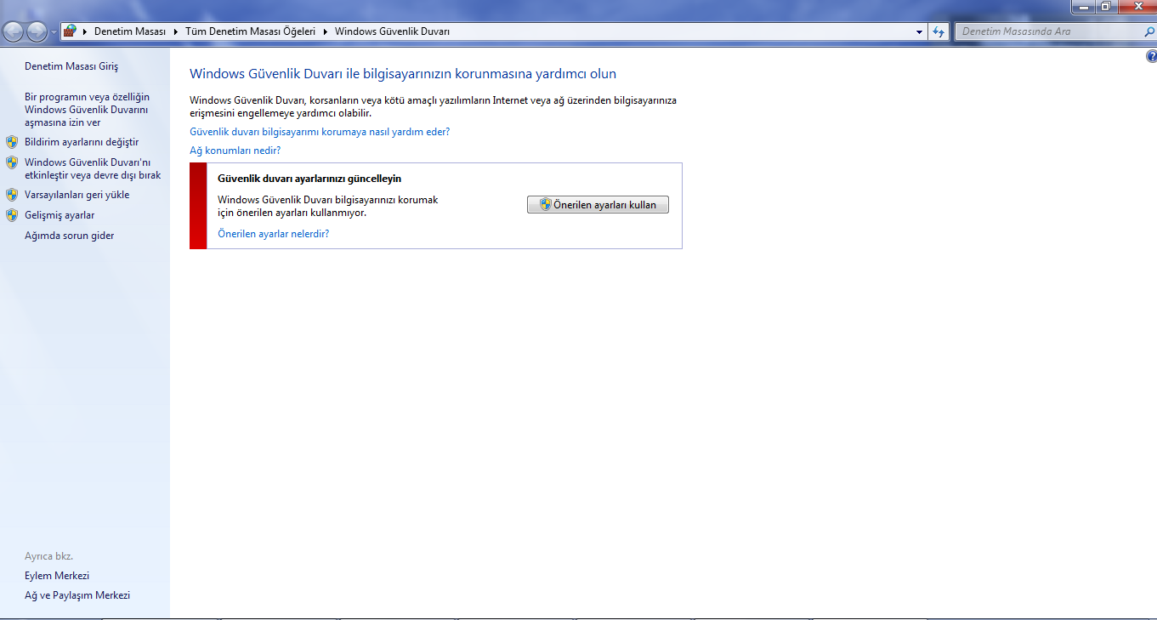Viewport: 1157px width, 620px height.
Task: Open address bar history dropdown
Action: 919,31
